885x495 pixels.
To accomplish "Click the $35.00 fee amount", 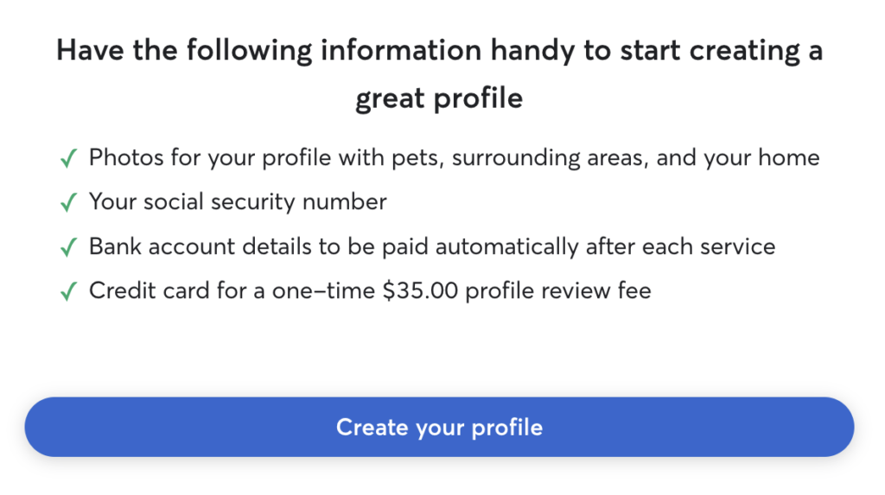I will pos(420,291).
